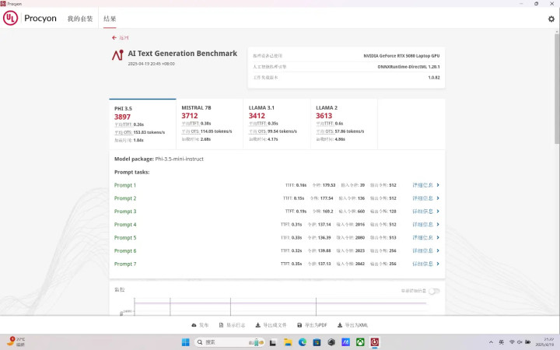Image resolution: width=560 pixels, height=350 pixels.
Task: Click the battery tray icon
Action: pos(527,342)
